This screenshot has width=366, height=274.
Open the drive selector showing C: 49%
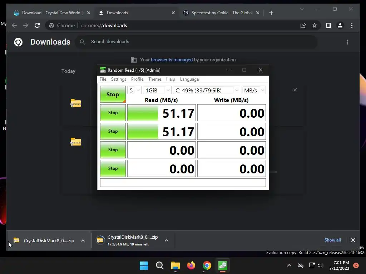[x=206, y=90]
